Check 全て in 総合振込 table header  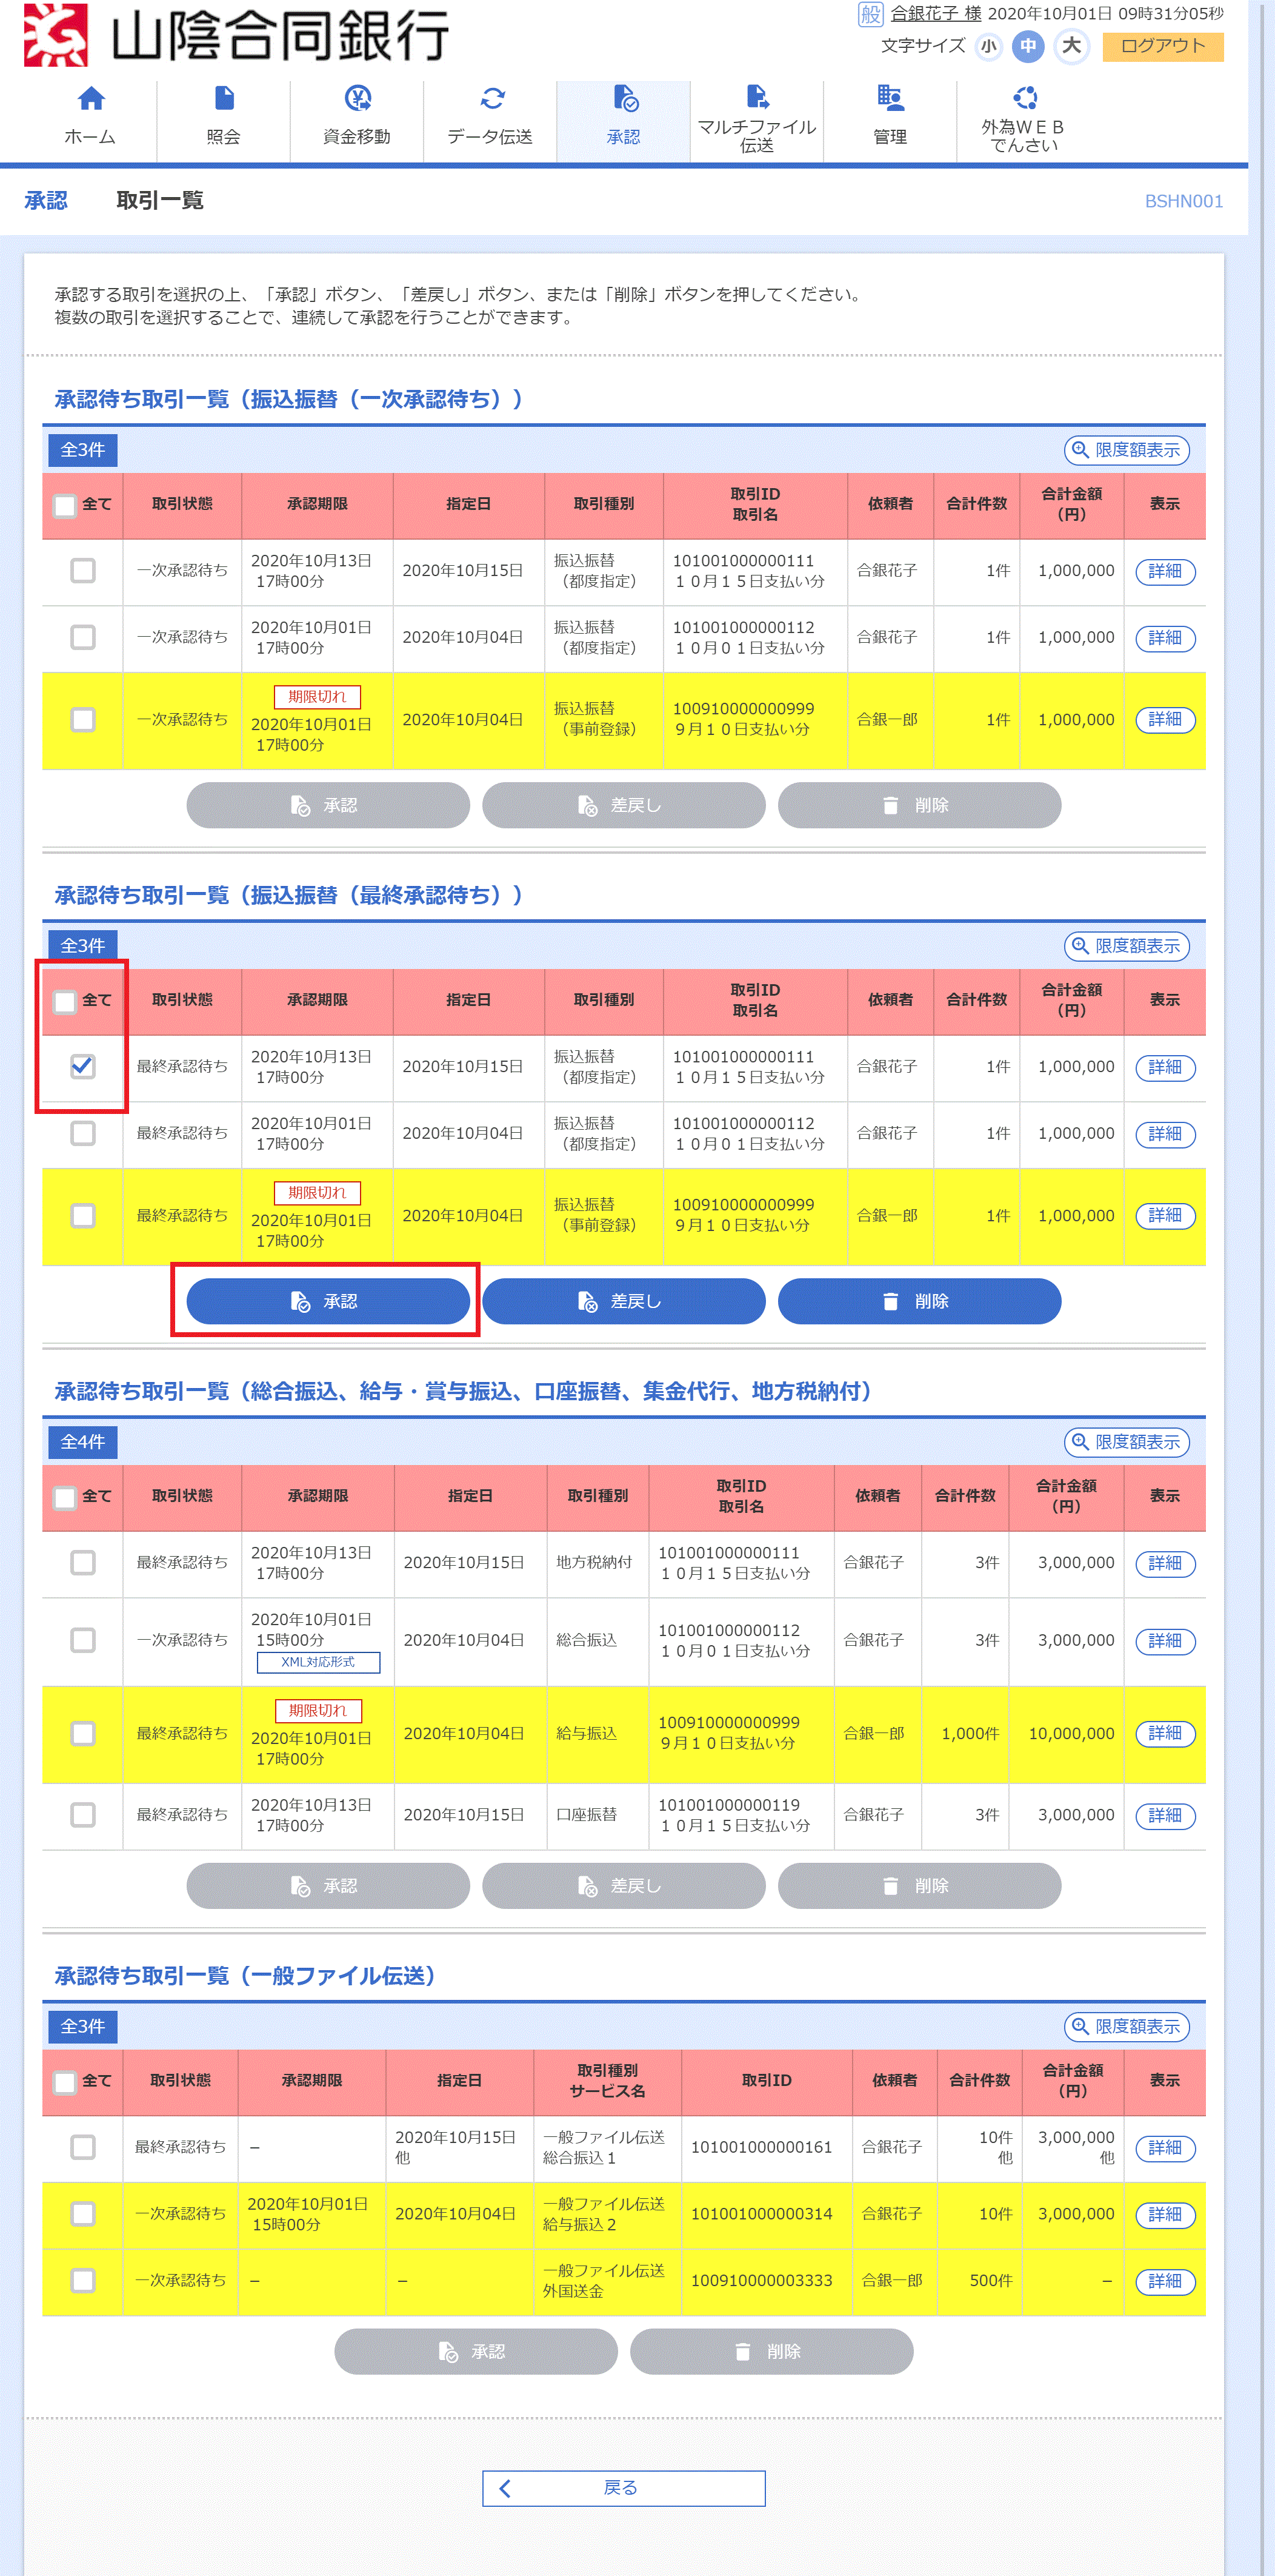click(65, 1497)
